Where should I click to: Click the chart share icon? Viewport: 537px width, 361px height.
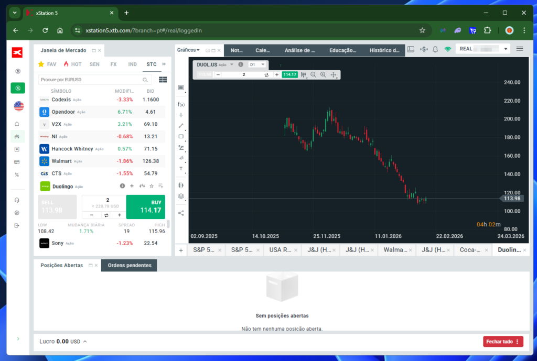point(181,213)
